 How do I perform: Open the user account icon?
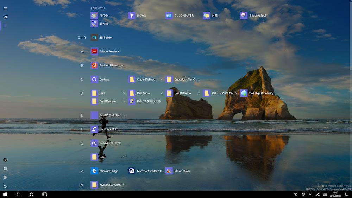coord(5,160)
